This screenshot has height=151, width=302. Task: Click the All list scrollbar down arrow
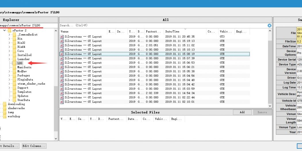click(270, 106)
